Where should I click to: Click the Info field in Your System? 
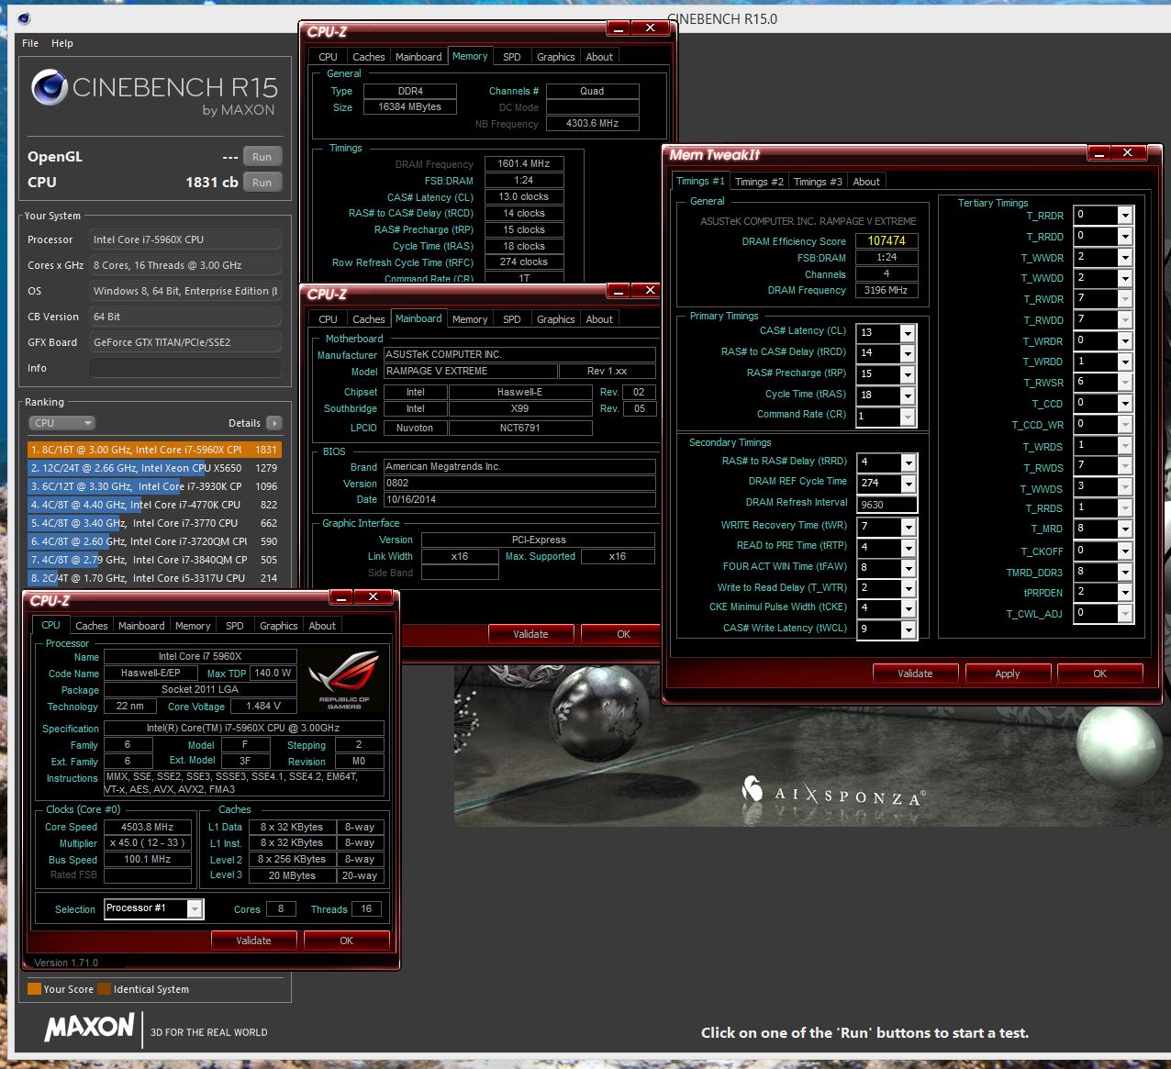tap(184, 368)
